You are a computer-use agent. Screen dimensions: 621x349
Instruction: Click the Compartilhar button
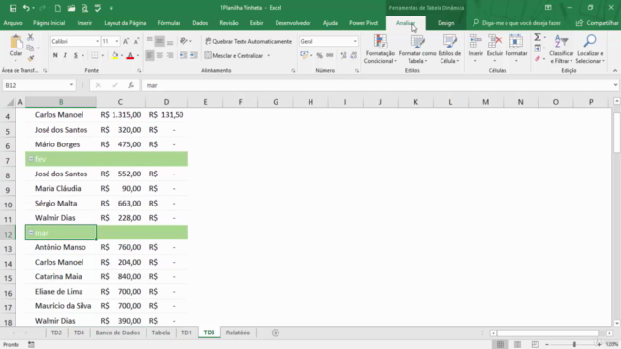point(598,23)
